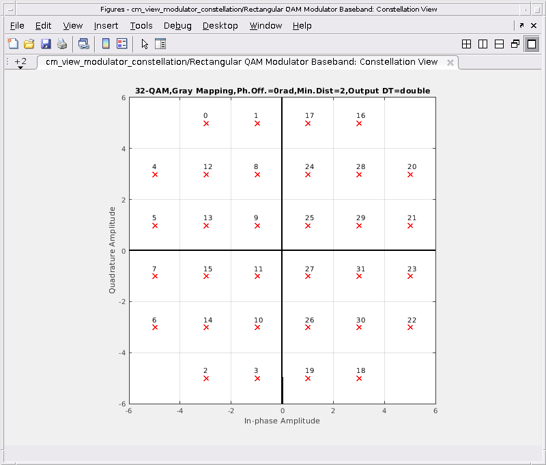Click the constellation point labeled 30
The width and height of the screenshot is (546, 465).
click(359, 327)
